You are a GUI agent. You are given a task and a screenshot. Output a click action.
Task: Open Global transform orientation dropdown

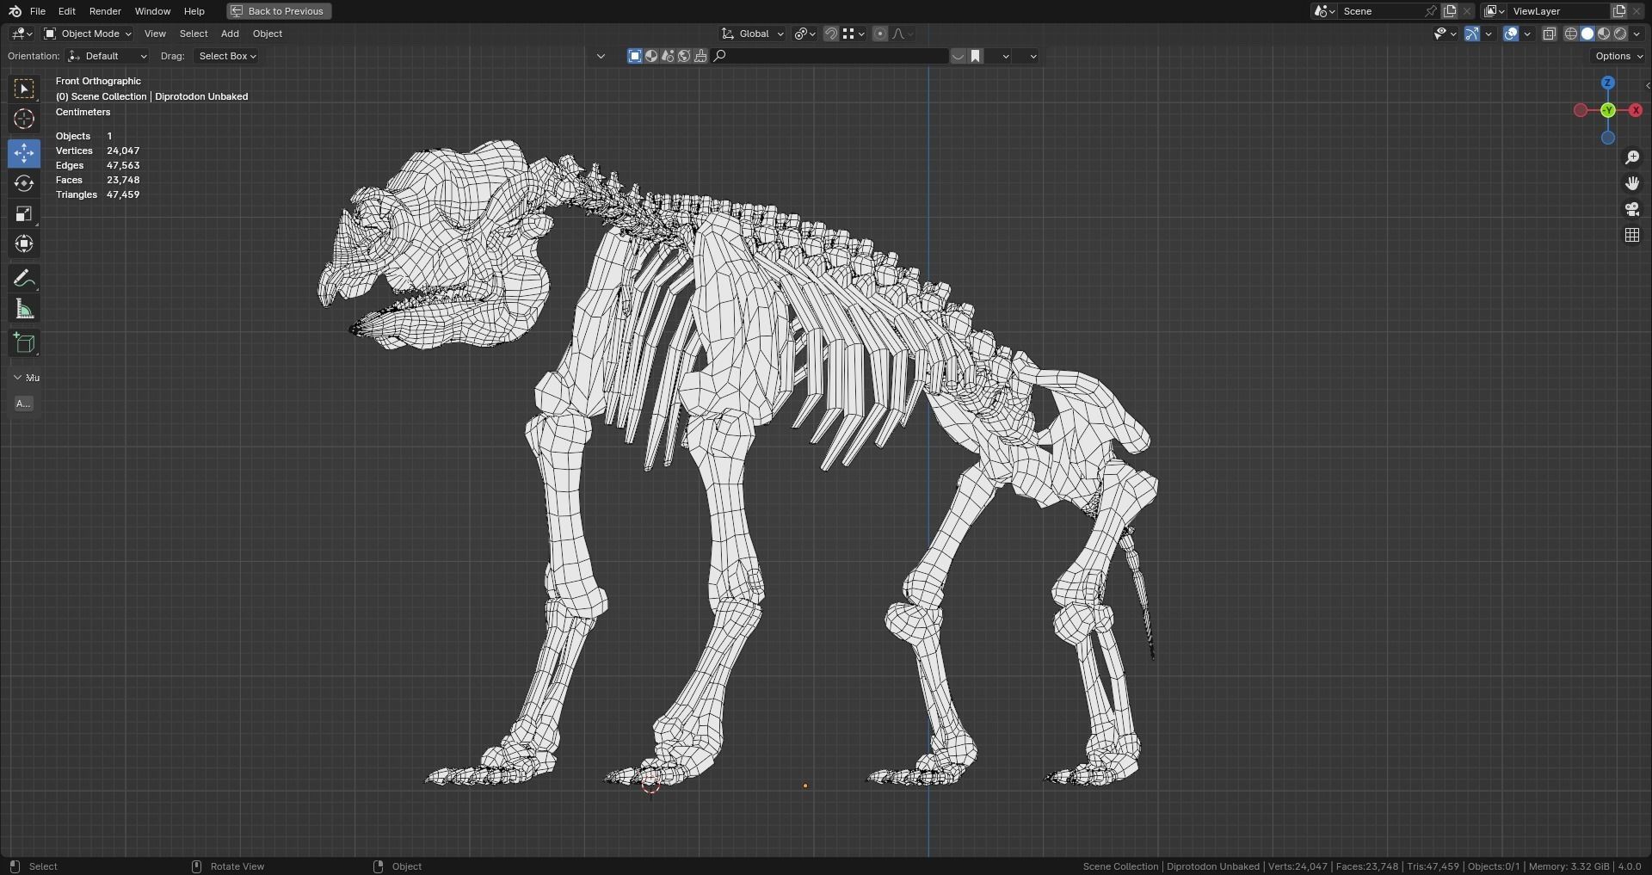tap(753, 34)
